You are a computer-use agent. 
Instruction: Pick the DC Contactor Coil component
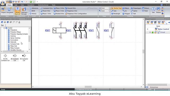24,58
